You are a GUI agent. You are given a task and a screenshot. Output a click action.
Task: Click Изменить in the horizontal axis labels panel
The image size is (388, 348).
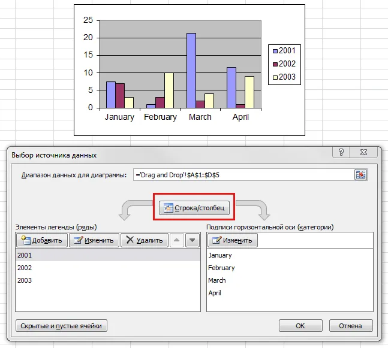pyautogui.click(x=233, y=240)
